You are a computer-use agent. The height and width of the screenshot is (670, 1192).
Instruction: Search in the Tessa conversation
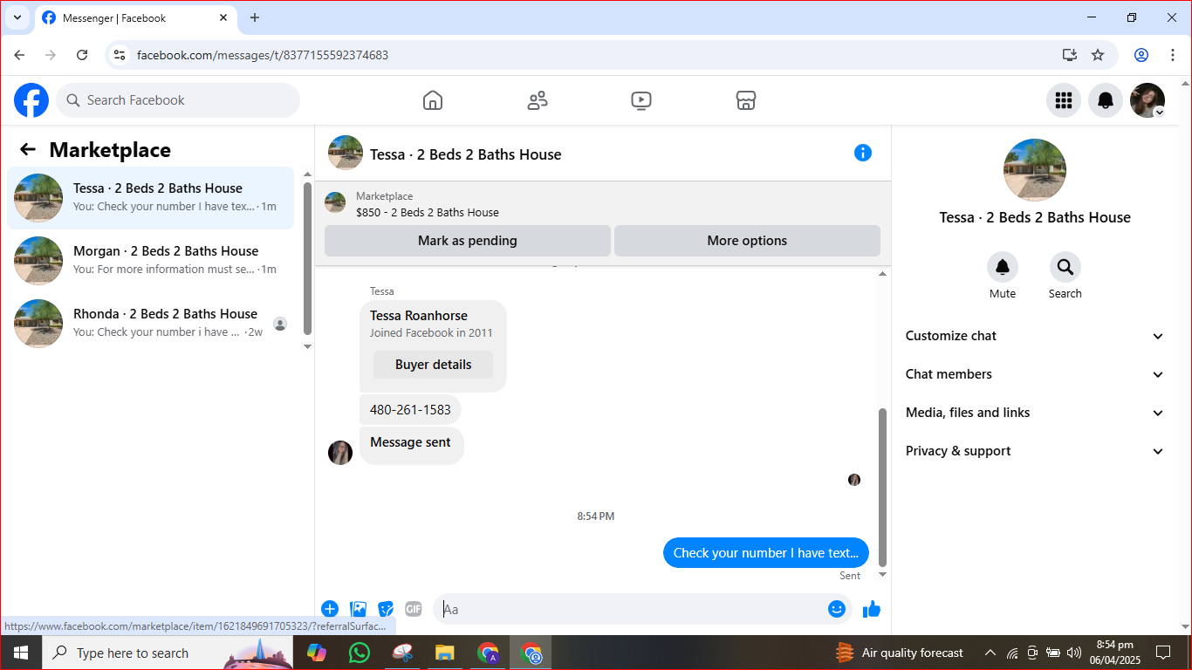pyautogui.click(x=1065, y=267)
